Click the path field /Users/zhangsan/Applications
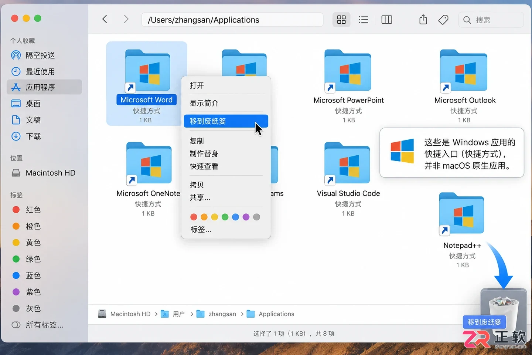532x355 pixels. click(232, 20)
